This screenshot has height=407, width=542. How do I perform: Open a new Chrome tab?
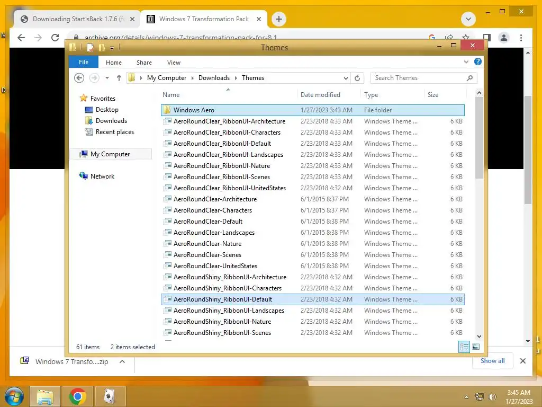click(x=279, y=19)
